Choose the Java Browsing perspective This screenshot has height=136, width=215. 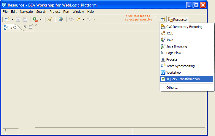click(x=186, y=46)
